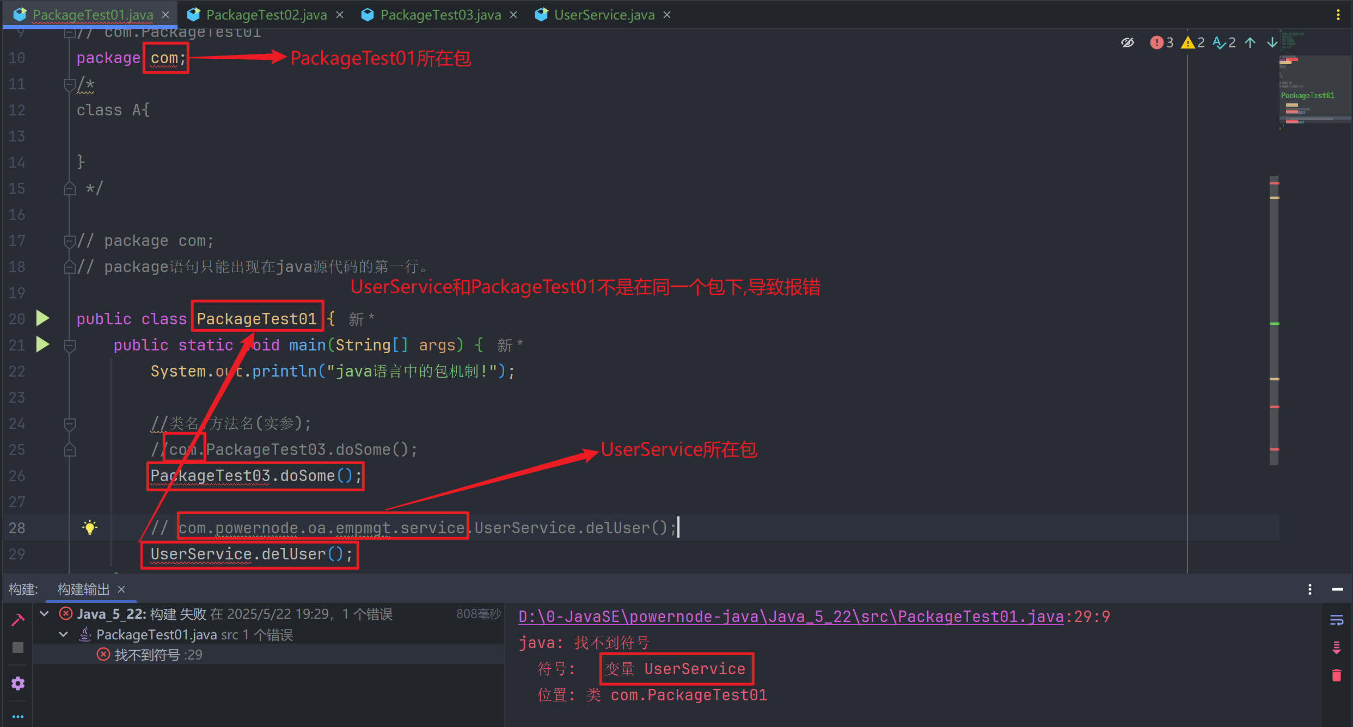
Task: Toggle the eye icon for inspection highlighting
Action: [1128, 42]
